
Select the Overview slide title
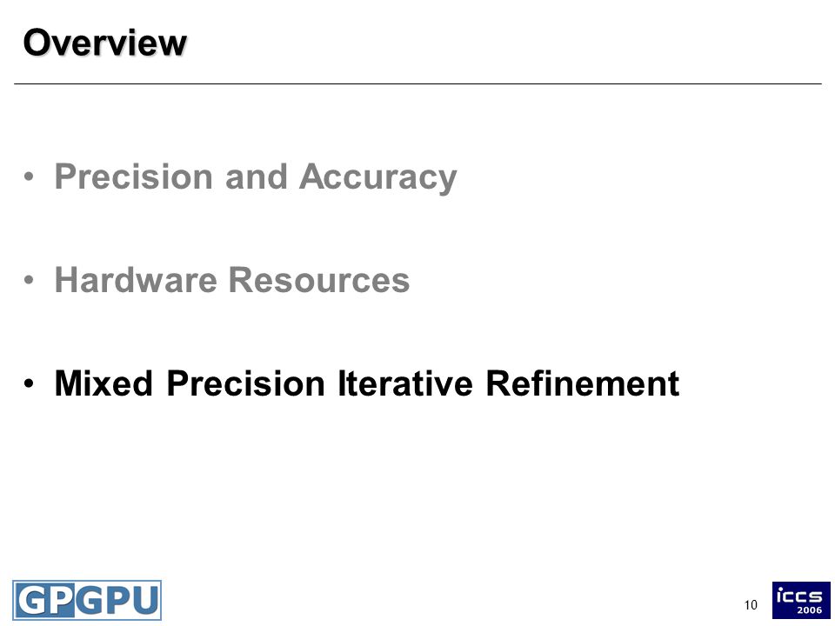[105, 42]
